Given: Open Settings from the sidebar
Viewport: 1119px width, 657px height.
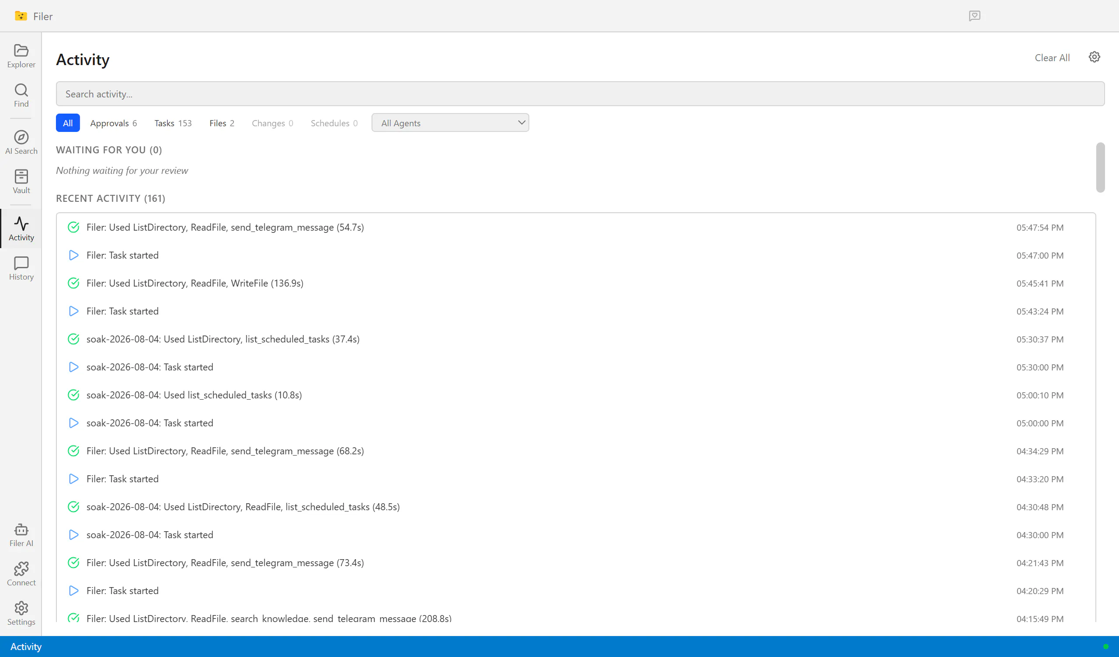Looking at the screenshot, I should (21, 613).
